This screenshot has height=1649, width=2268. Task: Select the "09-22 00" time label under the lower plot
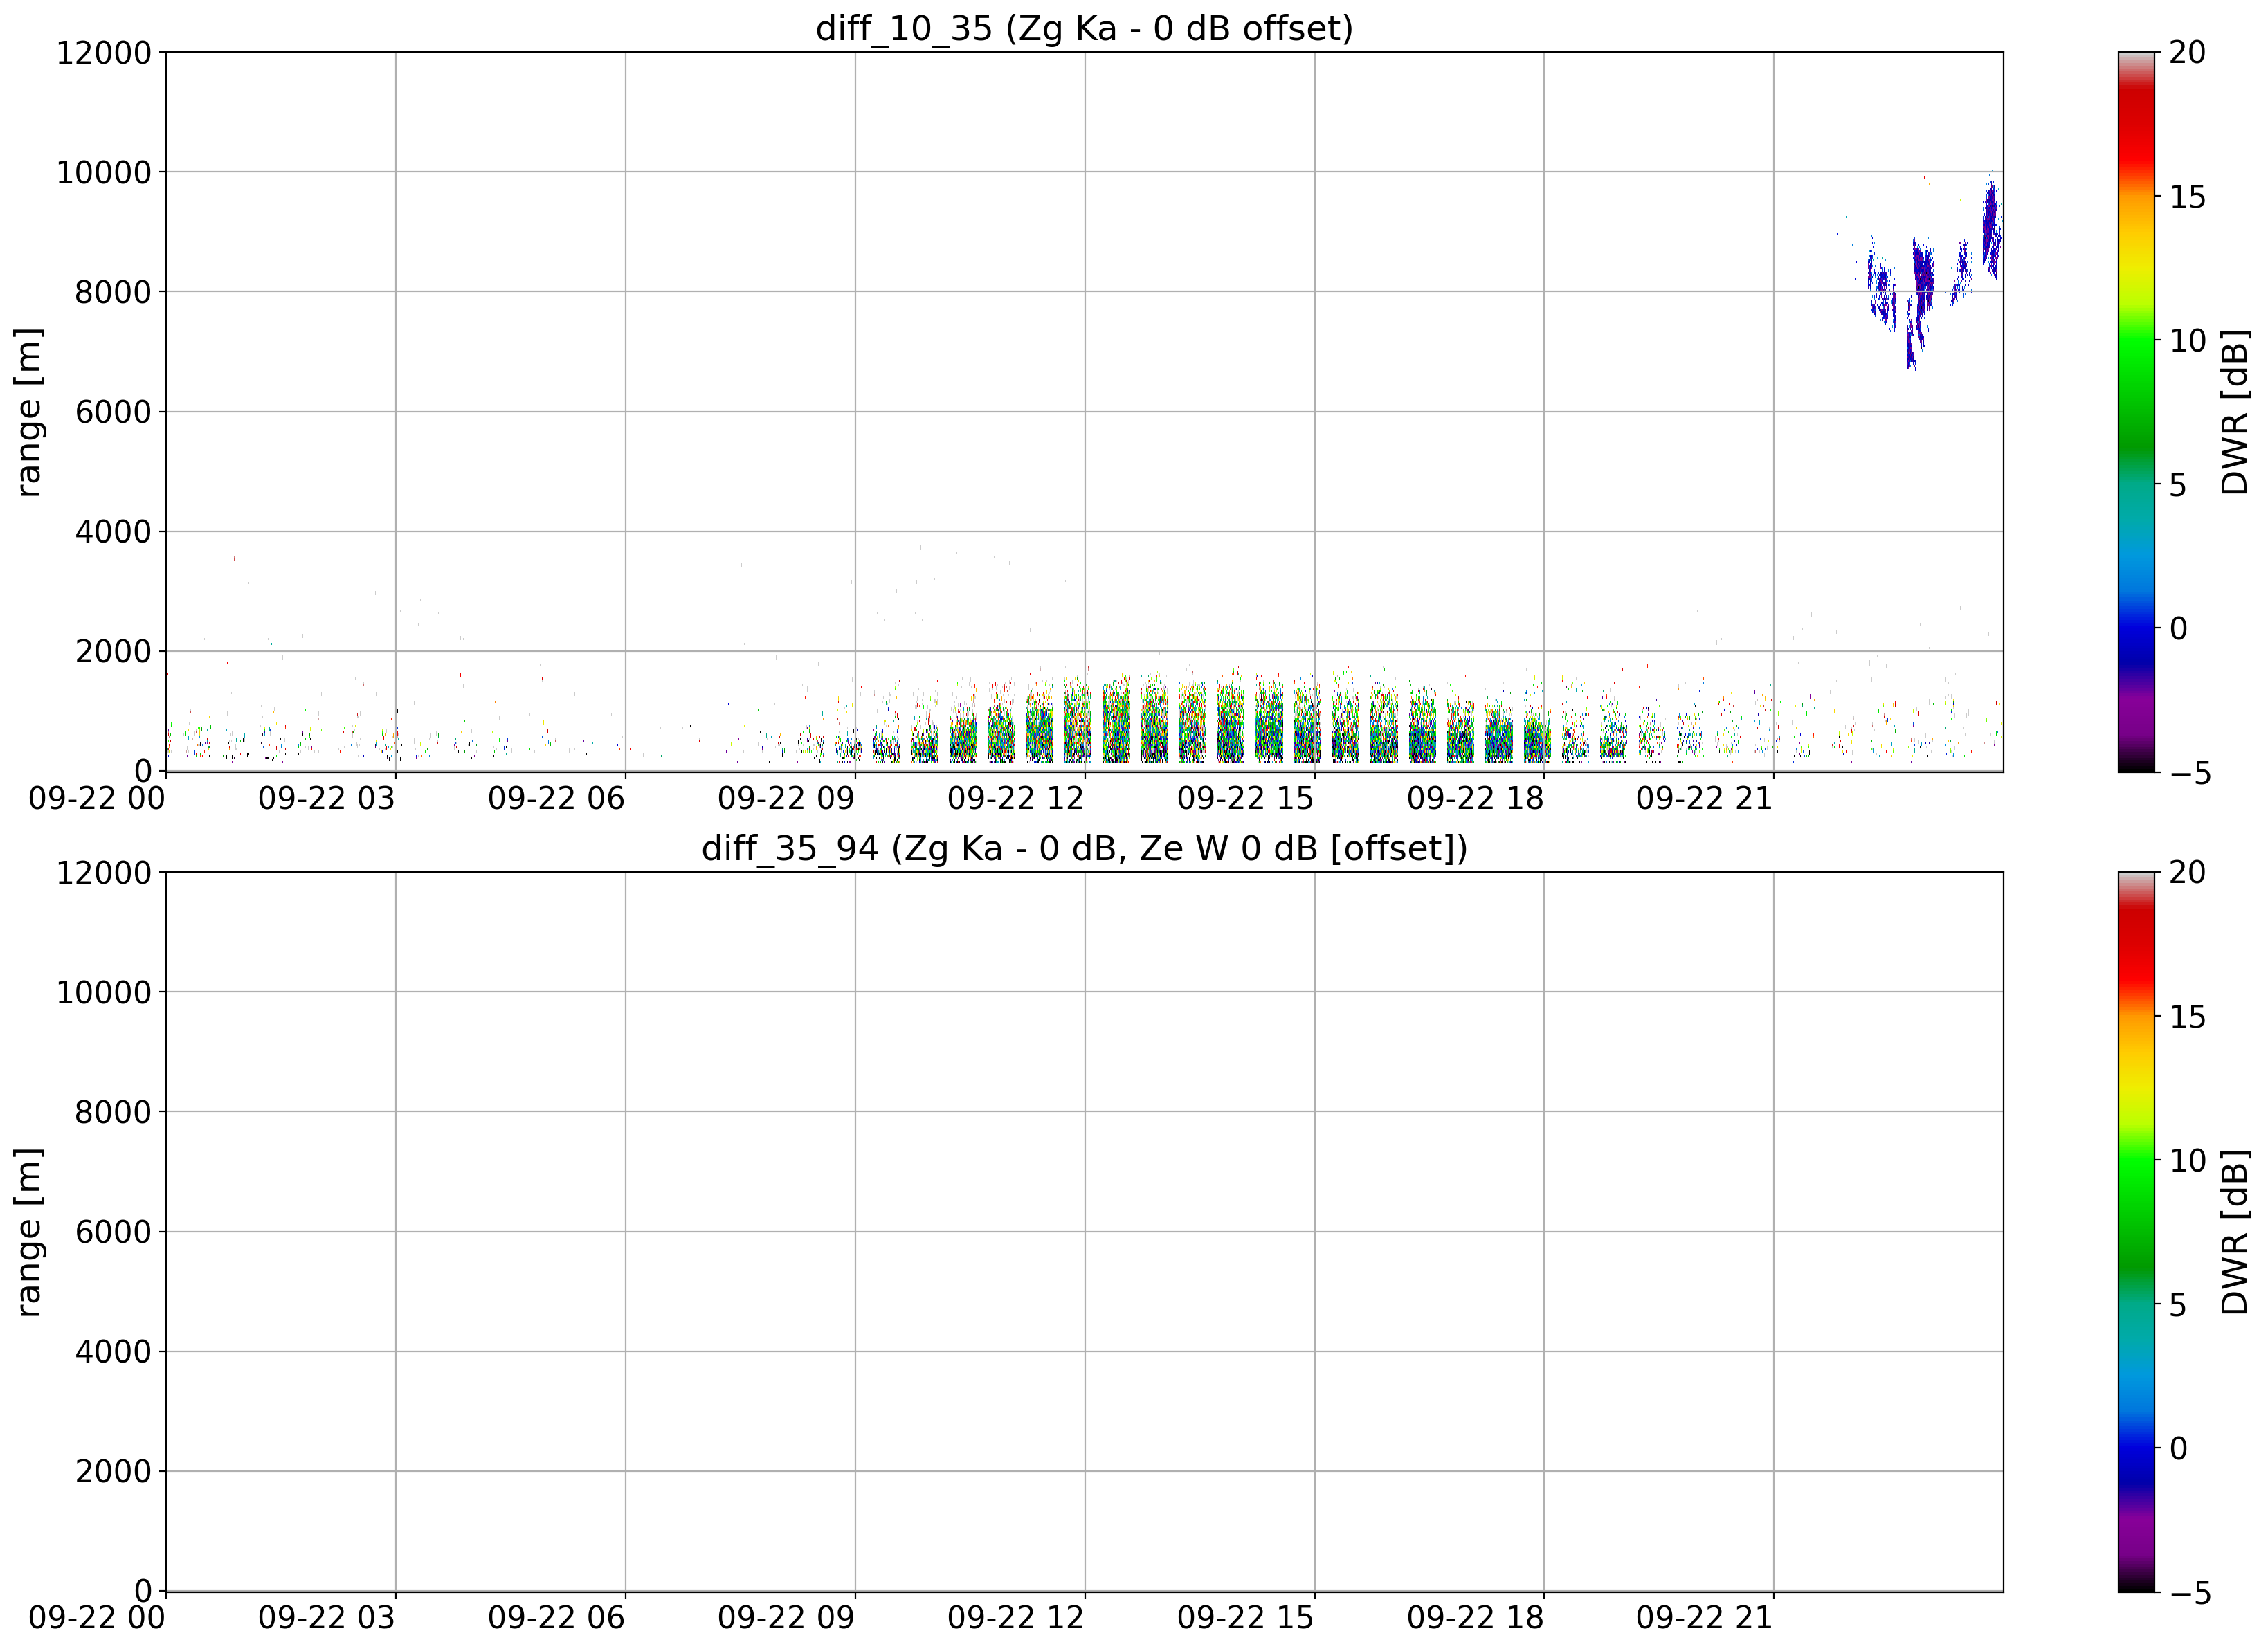[97, 1618]
